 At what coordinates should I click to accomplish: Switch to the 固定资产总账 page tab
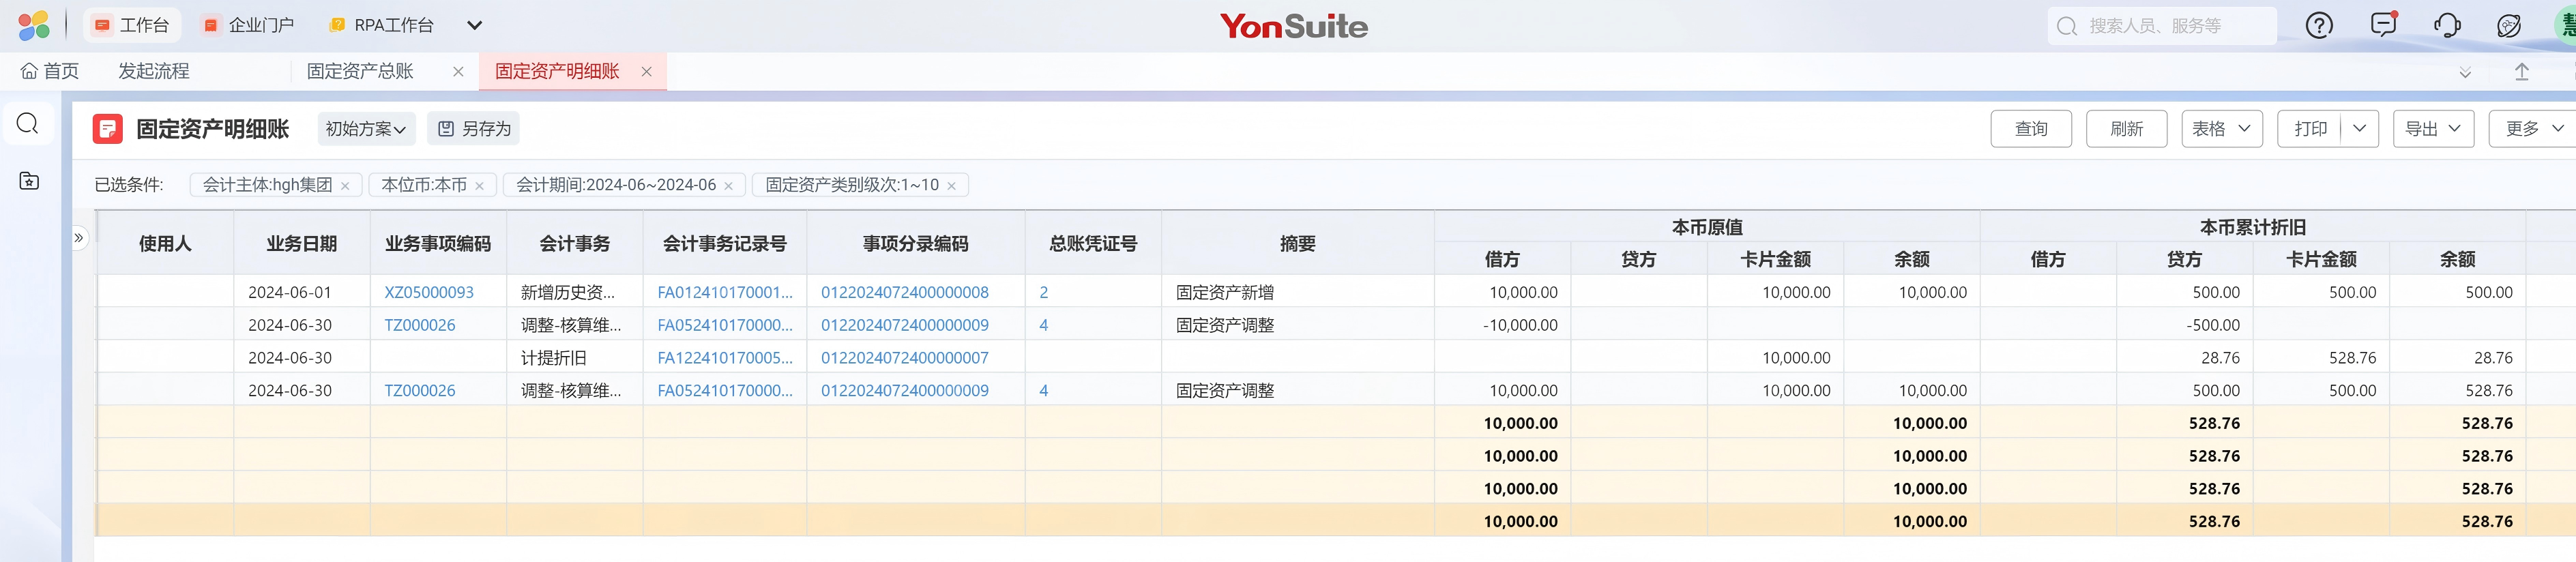pos(360,72)
